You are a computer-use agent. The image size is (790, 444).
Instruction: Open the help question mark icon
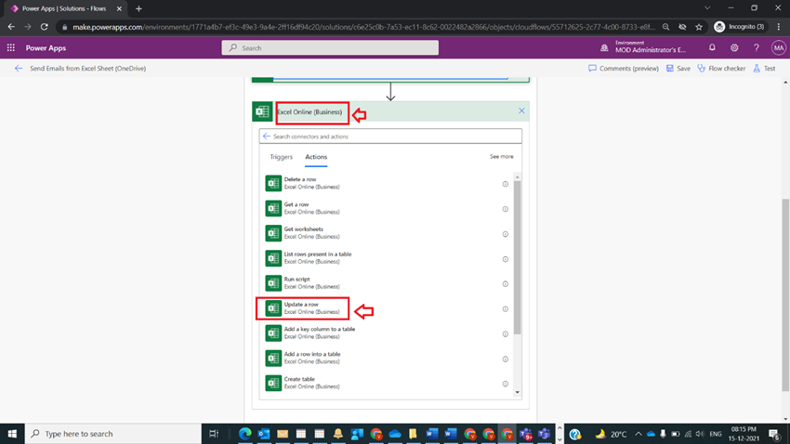tap(757, 47)
